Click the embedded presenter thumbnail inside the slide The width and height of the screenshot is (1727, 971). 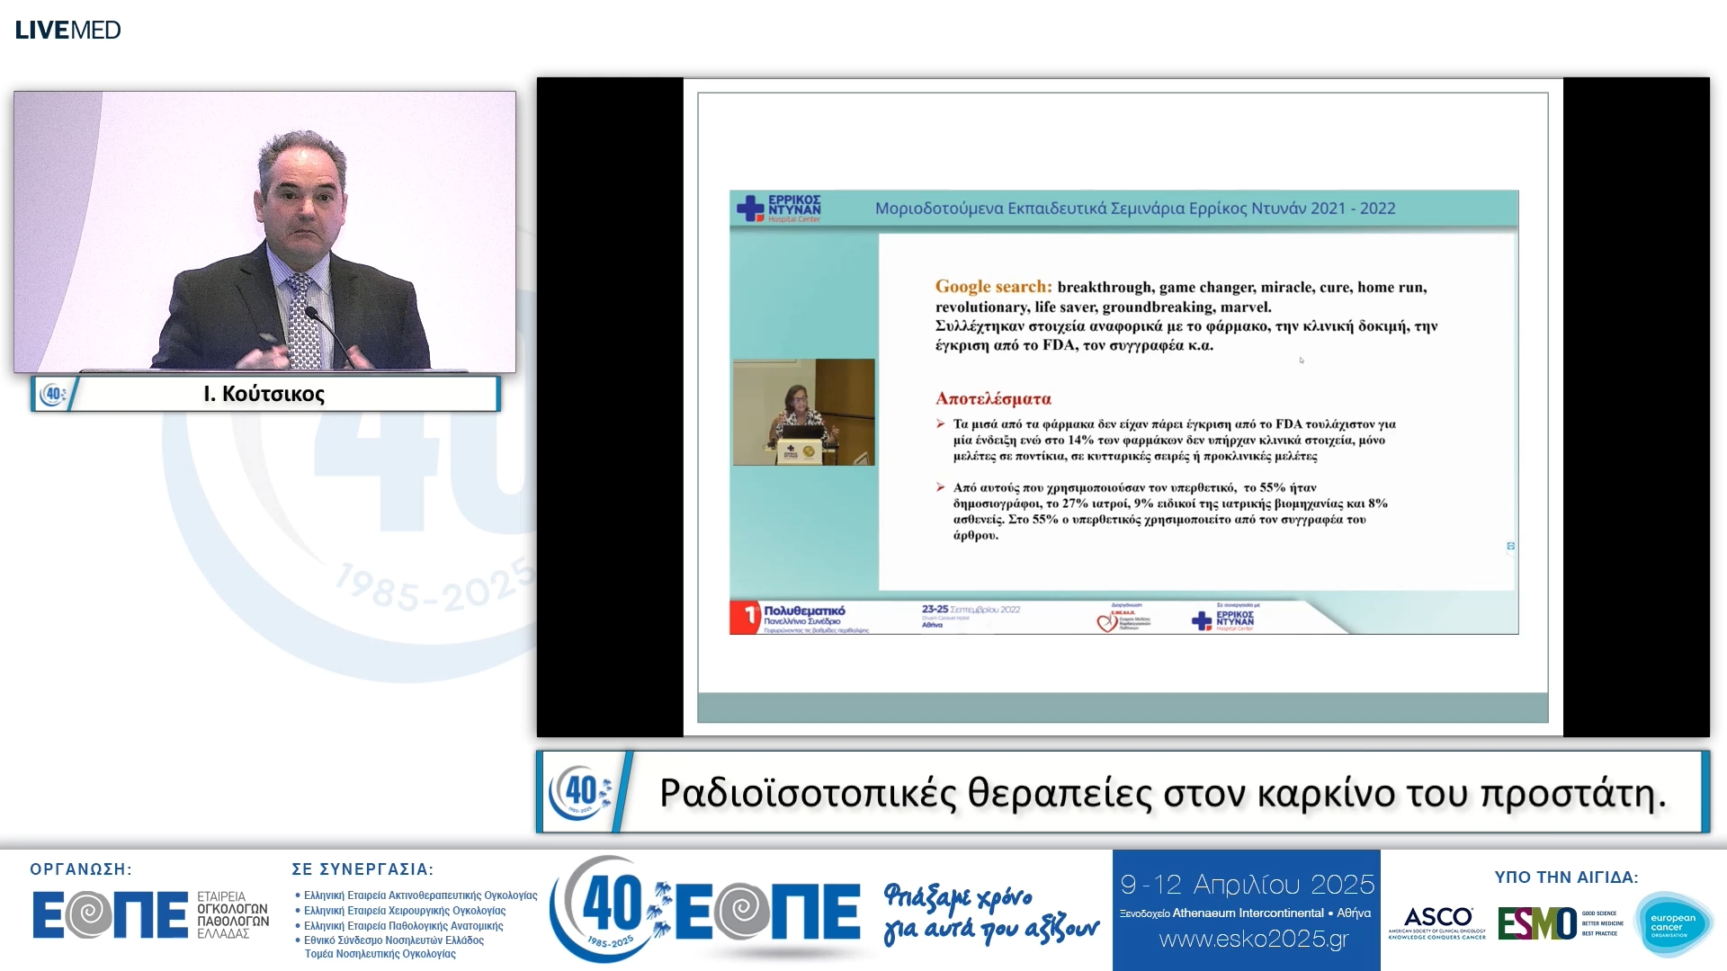(x=803, y=412)
